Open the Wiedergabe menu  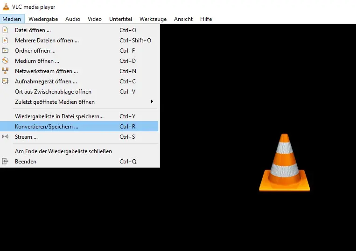43,19
